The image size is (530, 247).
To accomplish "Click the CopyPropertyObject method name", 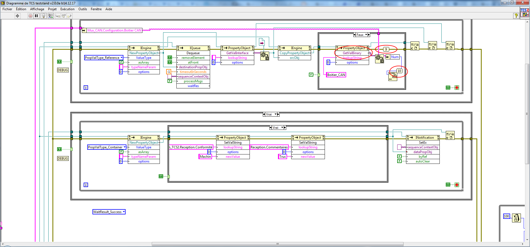I will click(295, 53).
